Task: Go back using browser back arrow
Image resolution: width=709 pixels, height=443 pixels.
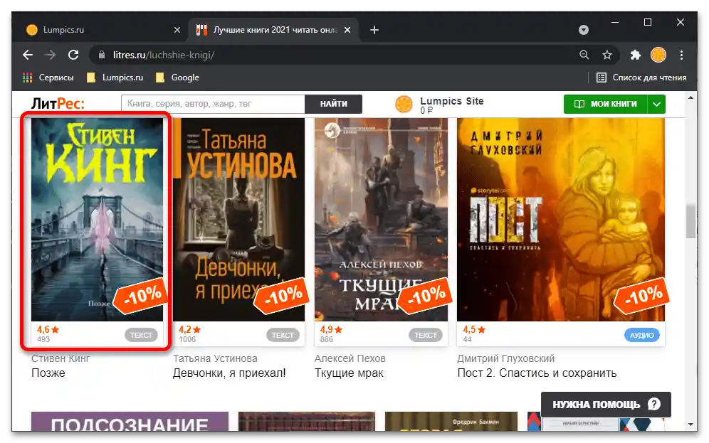Action: tap(28, 55)
